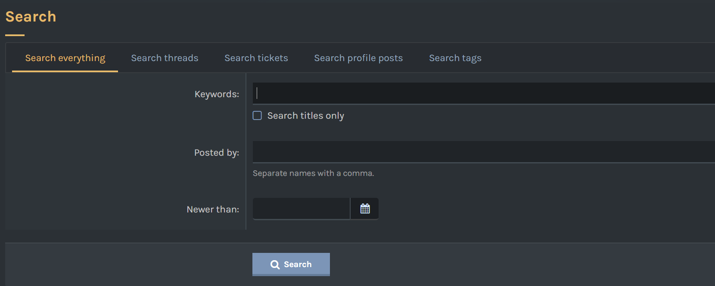Click the 'Newer than:' field label
This screenshot has height=286, width=715.
coord(213,209)
